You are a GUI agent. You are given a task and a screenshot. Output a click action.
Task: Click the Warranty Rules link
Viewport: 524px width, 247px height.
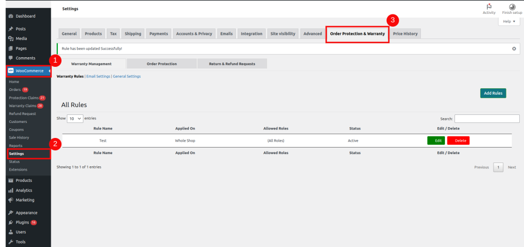point(70,76)
